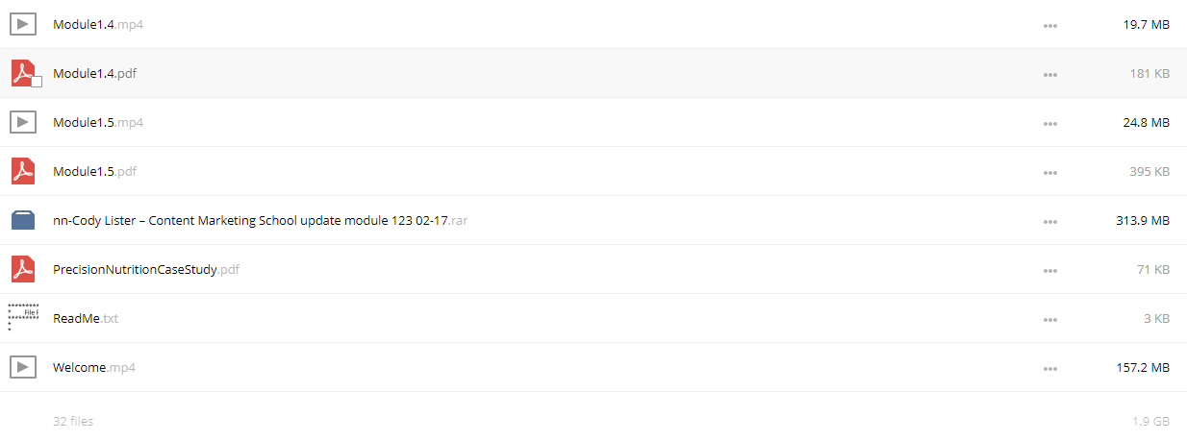Click the Welcome.mp4 video icon

click(23, 367)
